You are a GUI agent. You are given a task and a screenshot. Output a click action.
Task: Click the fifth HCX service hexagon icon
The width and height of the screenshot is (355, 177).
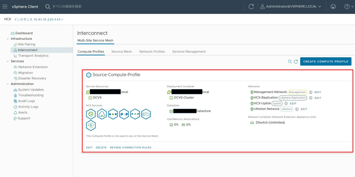coord(135,114)
